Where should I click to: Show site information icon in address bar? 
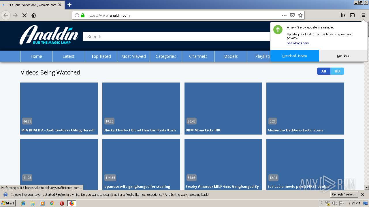coord(77,15)
